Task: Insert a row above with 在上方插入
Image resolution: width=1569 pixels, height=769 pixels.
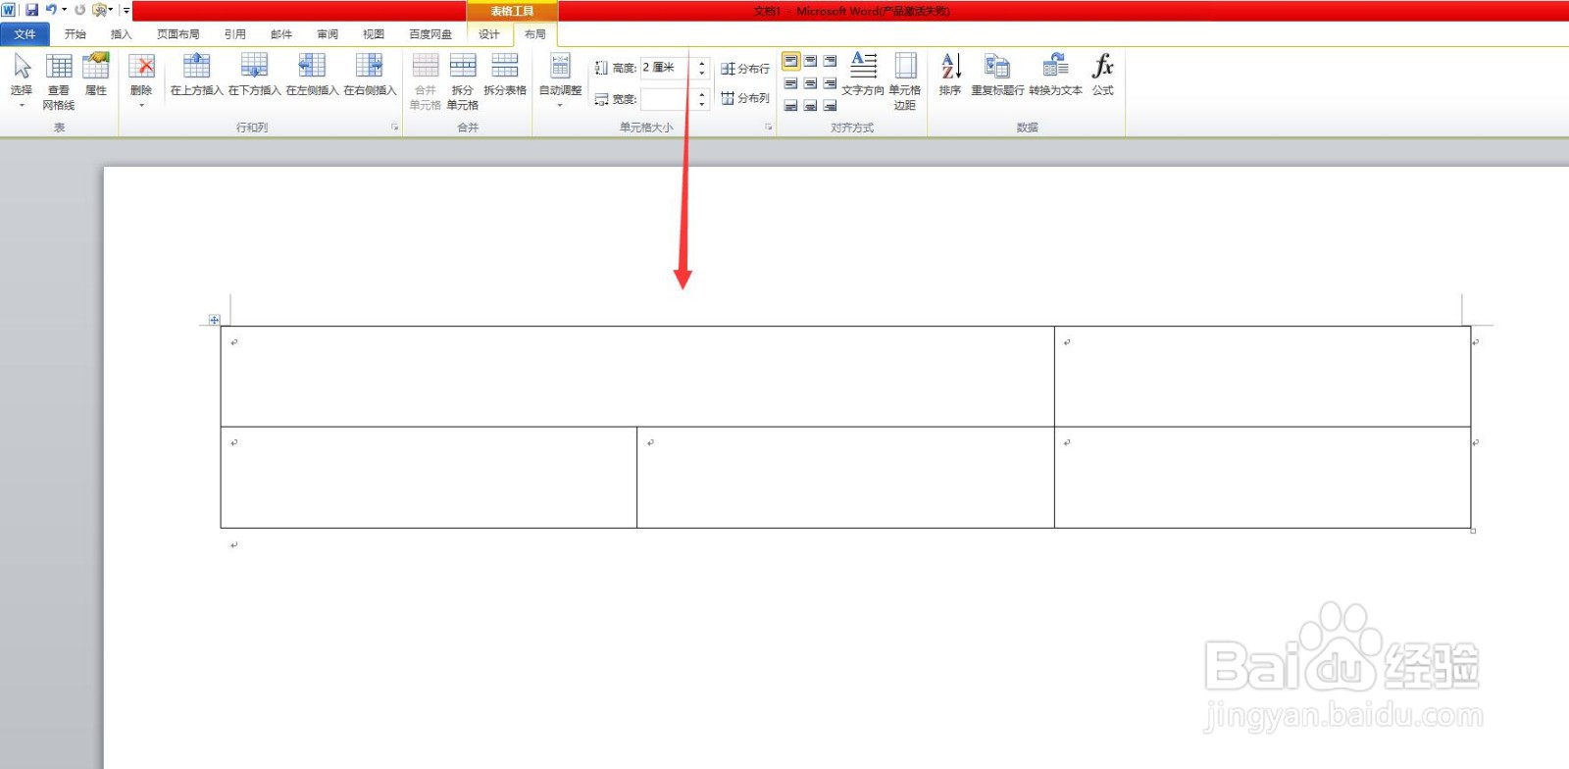Action: tap(196, 75)
